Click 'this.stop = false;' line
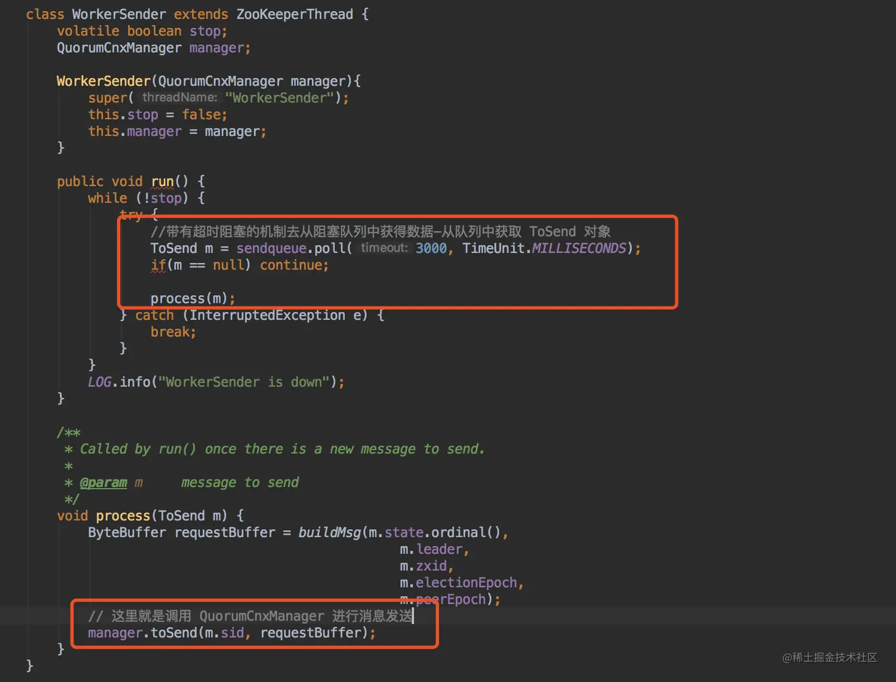Viewport: 896px width, 682px height. pos(158,114)
